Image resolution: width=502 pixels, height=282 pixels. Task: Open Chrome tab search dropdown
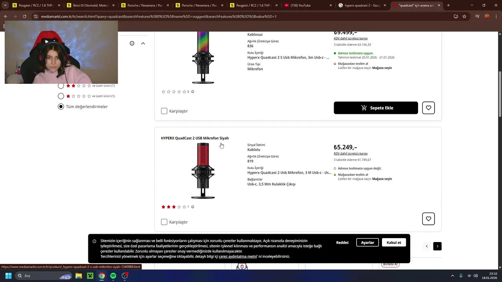click(x=5, y=5)
